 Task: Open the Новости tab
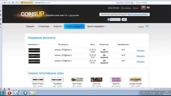tap(57, 26)
